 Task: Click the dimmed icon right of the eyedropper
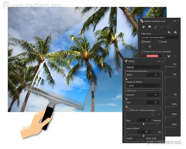(175, 56)
